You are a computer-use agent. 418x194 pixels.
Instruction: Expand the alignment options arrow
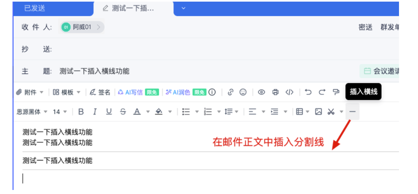pos(264,112)
